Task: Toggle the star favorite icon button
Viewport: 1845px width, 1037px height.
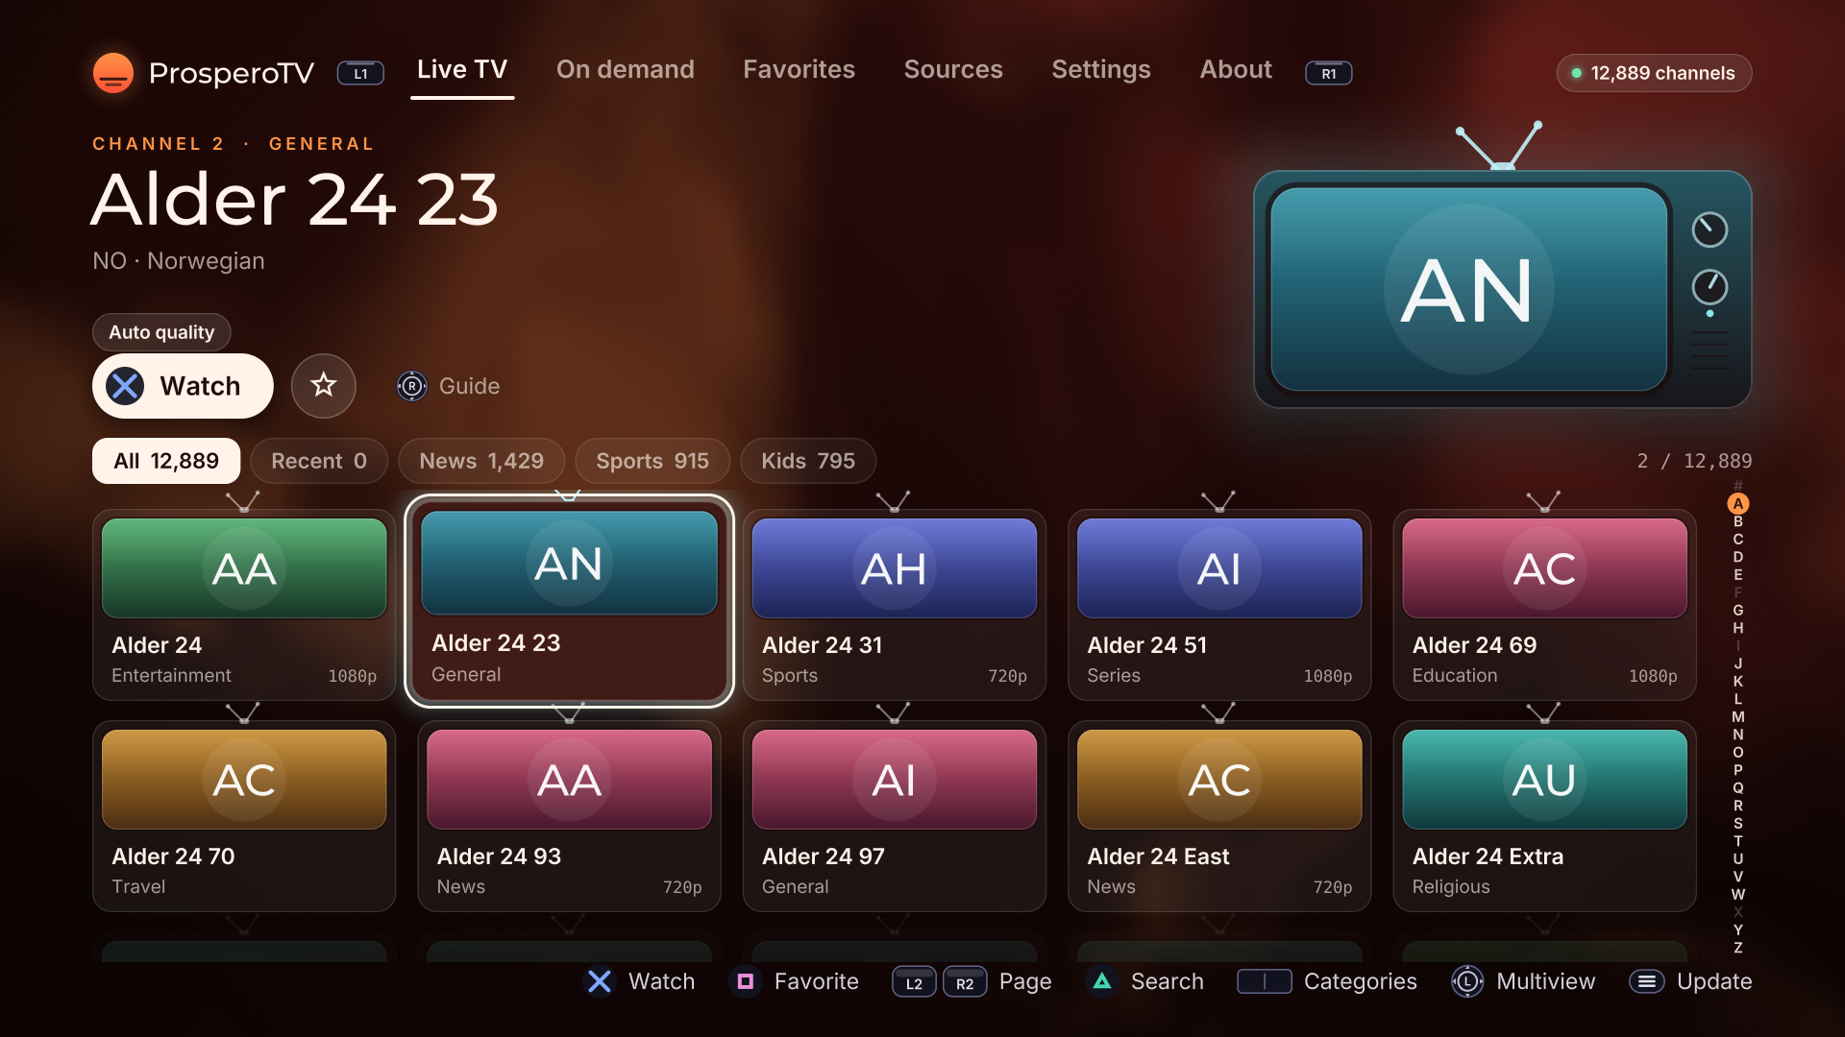Action: click(324, 386)
